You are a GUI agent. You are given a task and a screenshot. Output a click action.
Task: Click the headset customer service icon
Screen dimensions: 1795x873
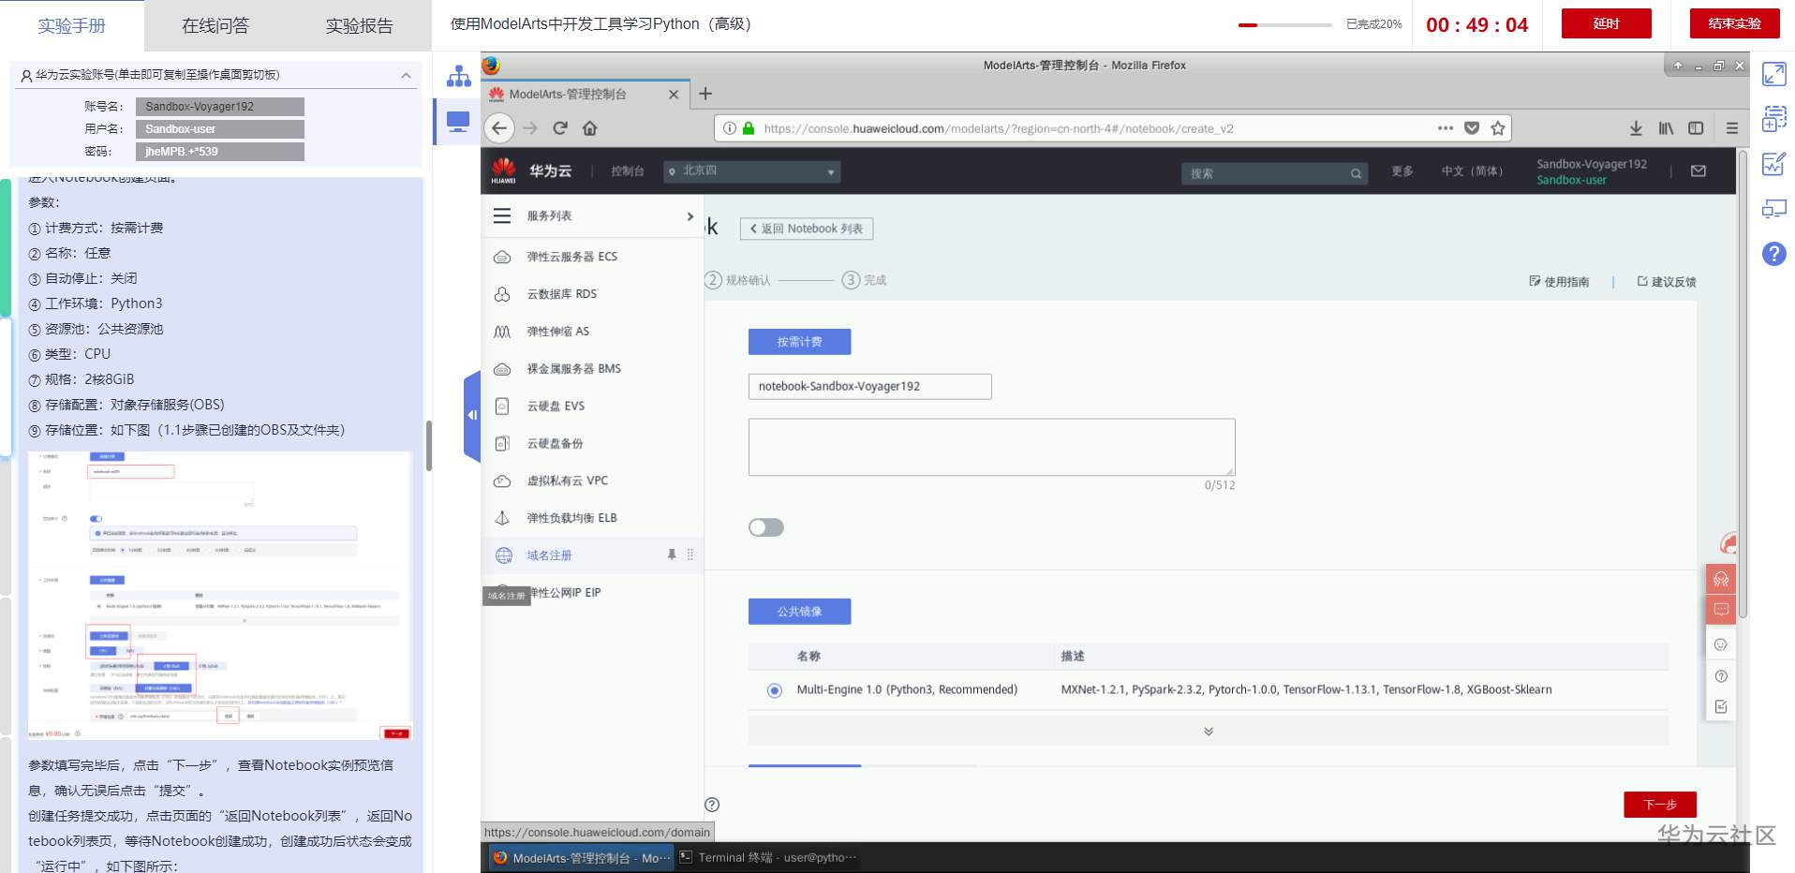(1721, 579)
